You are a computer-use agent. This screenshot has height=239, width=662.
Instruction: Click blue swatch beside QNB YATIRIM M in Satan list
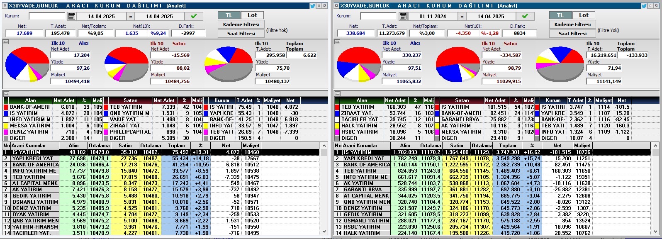click(x=106, y=113)
